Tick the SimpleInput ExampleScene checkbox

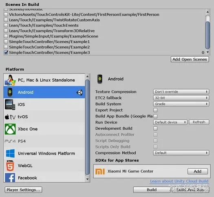[x=6, y=36]
